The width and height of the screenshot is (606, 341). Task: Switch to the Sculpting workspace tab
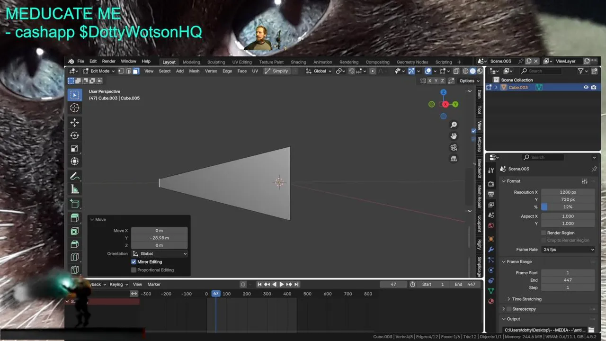click(216, 62)
